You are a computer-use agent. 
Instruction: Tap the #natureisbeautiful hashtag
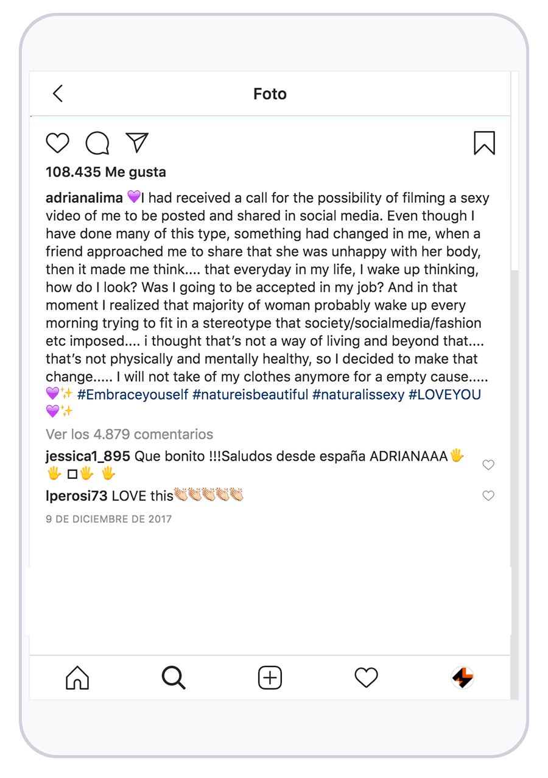click(x=250, y=394)
